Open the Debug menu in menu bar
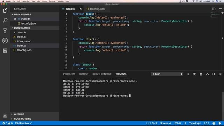Screen dimensions: 224x126 (x=44, y=1)
